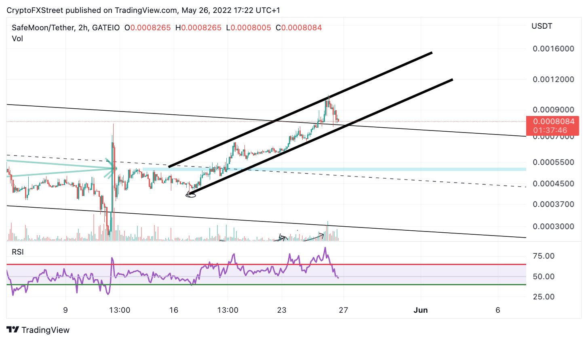Image resolution: width=588 pixels, height=341 pixels.
Task: Click the green RSI oversold line
Action: click(266, 285)
